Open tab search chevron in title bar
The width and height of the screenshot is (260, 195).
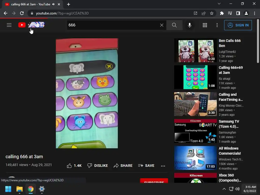[x=219, y=4]
